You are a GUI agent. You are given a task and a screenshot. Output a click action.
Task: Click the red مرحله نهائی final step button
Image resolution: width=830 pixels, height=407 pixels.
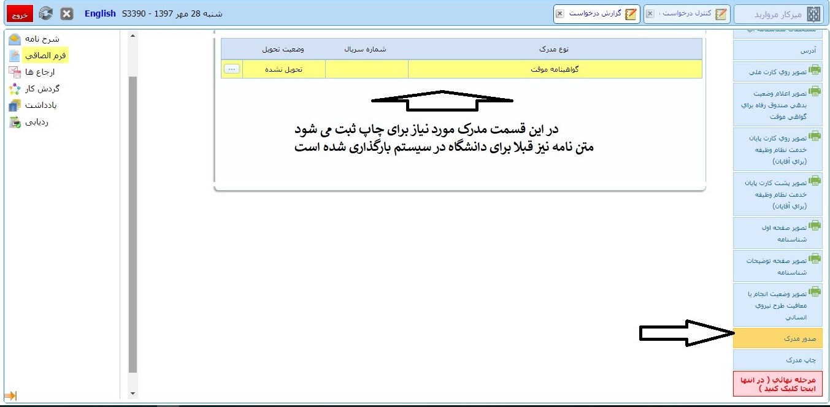[777, 384]
